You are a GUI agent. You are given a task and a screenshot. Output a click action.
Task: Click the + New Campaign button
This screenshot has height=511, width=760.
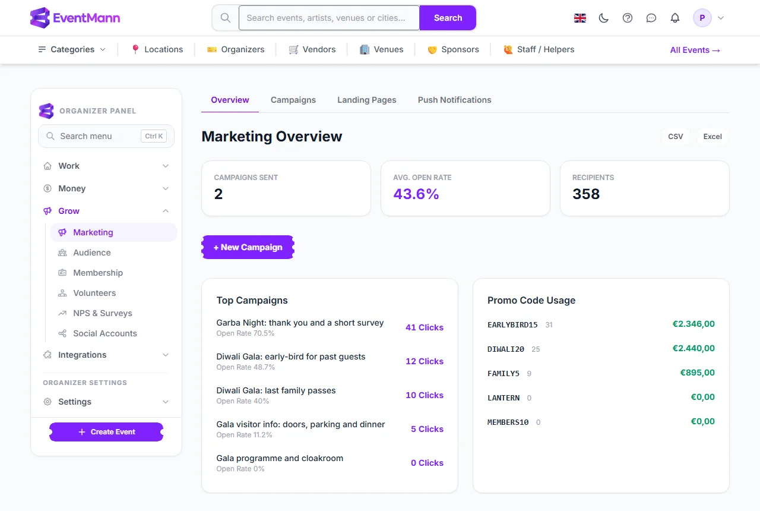click(248, 247)
